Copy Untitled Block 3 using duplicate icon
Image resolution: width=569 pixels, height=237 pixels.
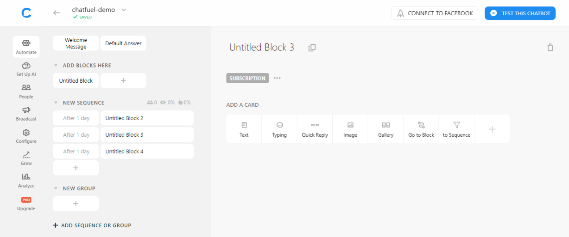pyautogui.click(x=312, y=48)
